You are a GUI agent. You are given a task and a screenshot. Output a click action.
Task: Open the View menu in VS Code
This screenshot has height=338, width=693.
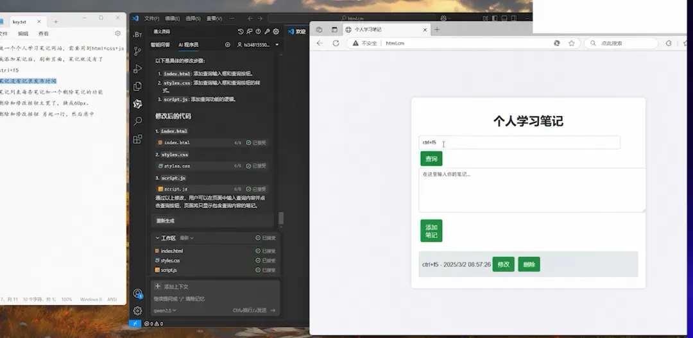point(214,19)
